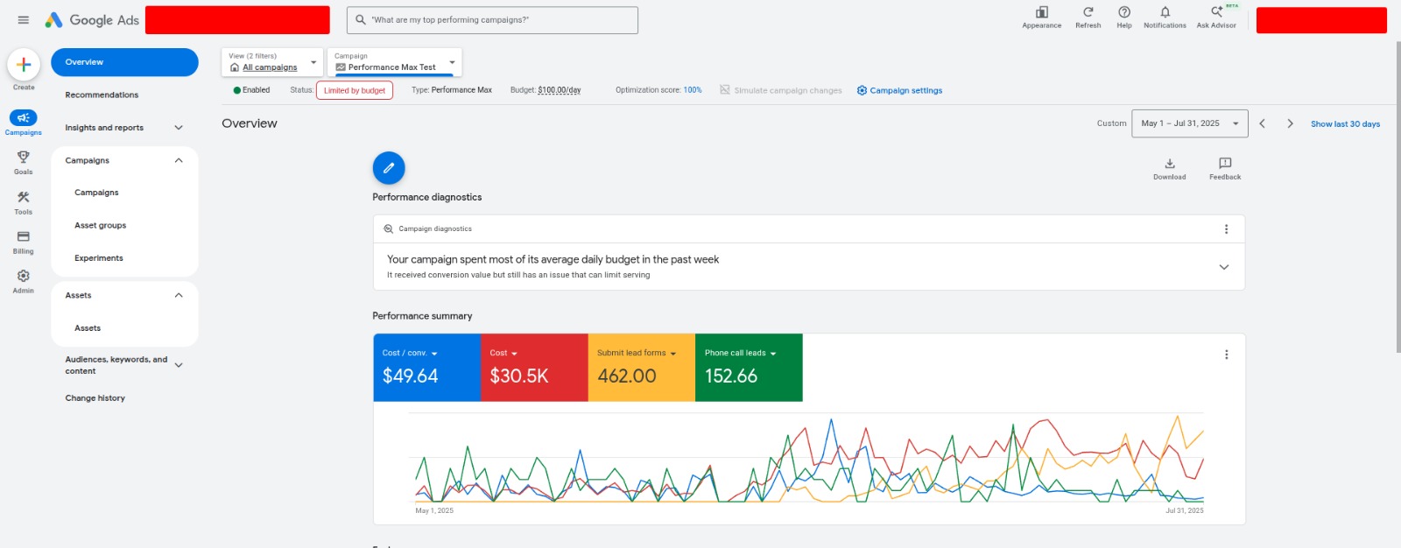Click the $49.64 cost per conversion value

point(410,376)
